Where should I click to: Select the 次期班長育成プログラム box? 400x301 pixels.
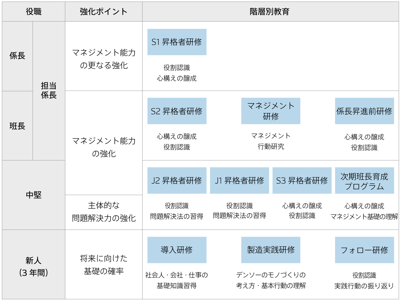coord(364,180)
